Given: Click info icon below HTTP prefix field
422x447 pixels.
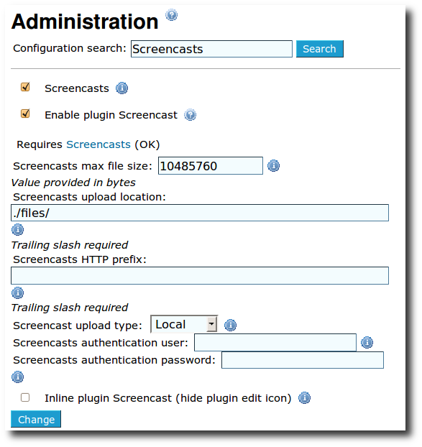Looking at the screenshot, I should click(17, 292).
